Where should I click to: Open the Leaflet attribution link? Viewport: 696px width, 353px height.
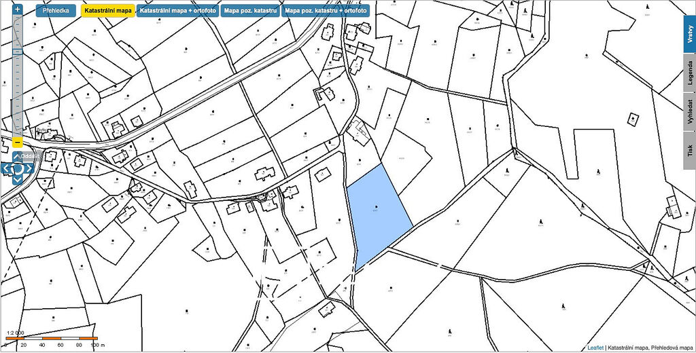pyautogui.click(x=595, y=347)
